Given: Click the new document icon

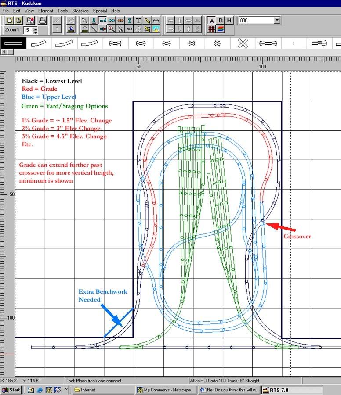Looking at the screenshot, I should click(x=10, y=20).
